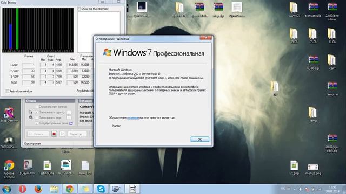Click the Xvid quantizer histogram graph
The image size is (346, 194).
point(38,30)
